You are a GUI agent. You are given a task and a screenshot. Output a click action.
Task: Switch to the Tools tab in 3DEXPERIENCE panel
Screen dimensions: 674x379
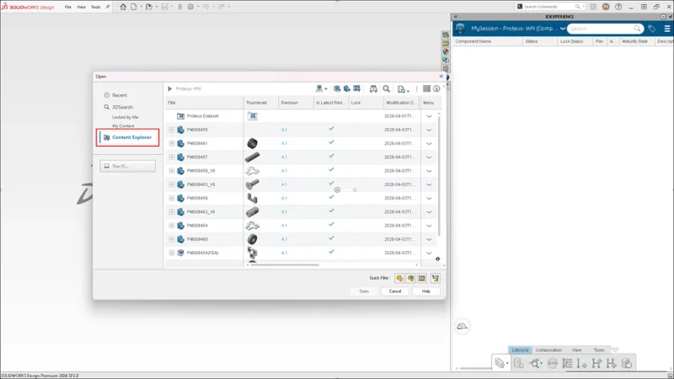(599, 350)
